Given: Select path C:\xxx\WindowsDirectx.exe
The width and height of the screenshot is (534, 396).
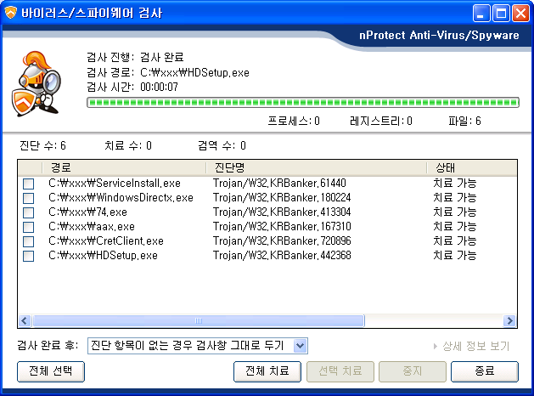Looking at the screenshot, I should pos(121,198).
